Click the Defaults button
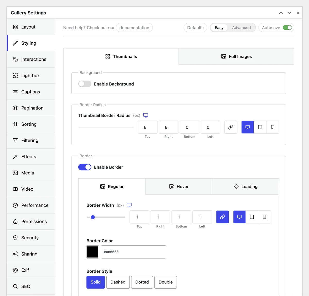The height and width of the screenshot is (296, 309). click(x=195, y=28)
